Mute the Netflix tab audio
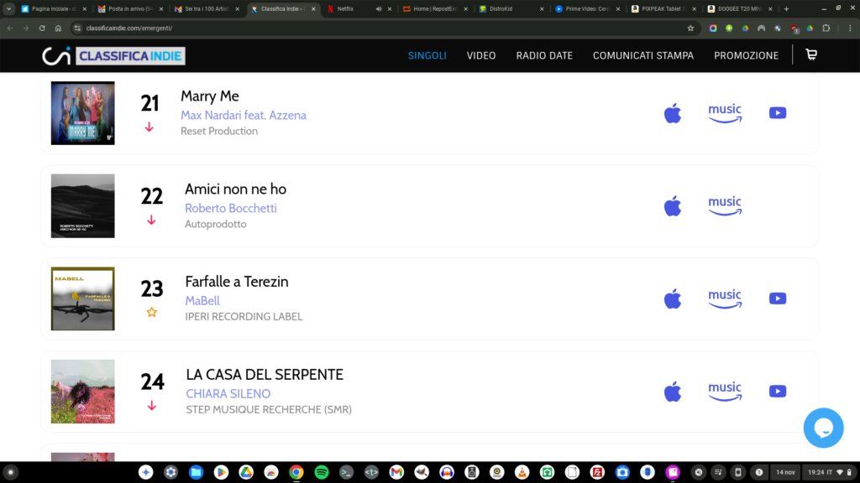The image size is (860, 483). [379, 8]
